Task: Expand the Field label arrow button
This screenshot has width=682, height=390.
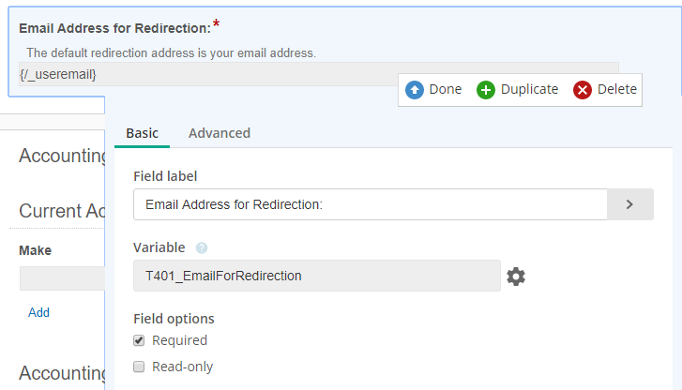Action: point(629,204)
